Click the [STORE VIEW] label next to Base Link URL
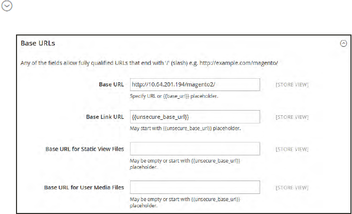Viewport: 352px width, 214px height. [x=293, y=117]
